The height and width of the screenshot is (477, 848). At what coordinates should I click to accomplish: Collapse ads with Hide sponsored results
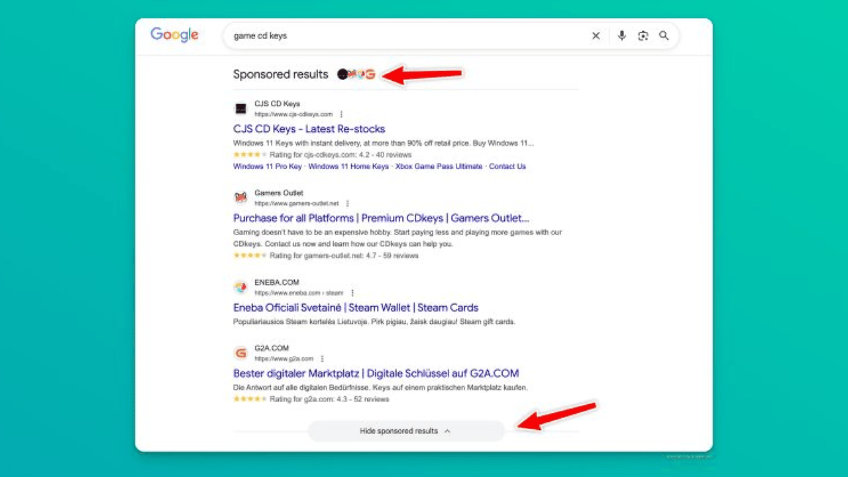point(405,431)
